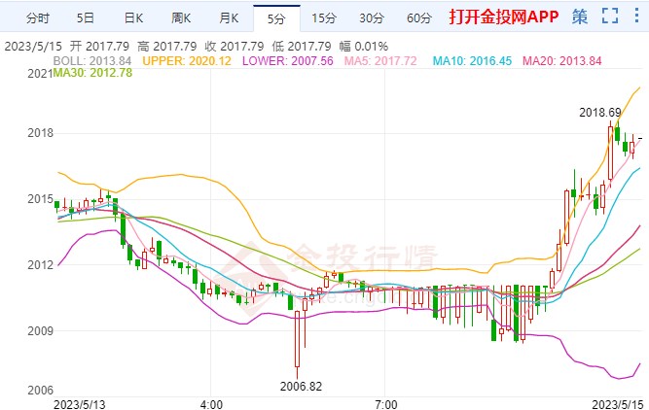
Task: Click the 2021 price axis label
Action: tap(40, 74)
